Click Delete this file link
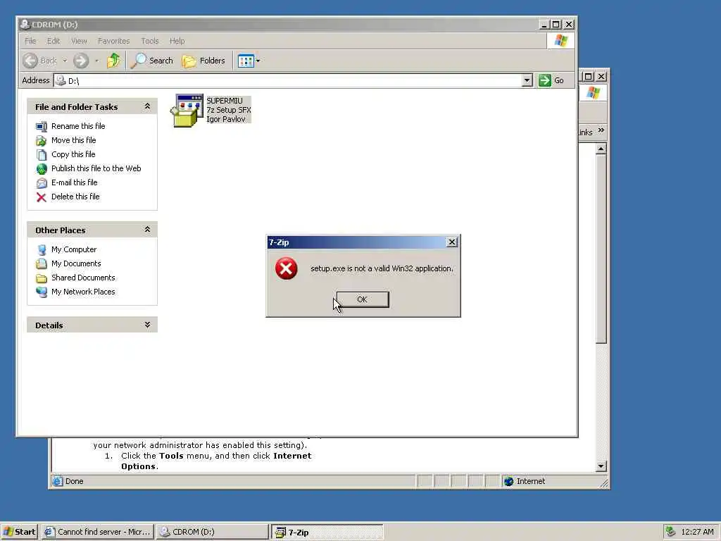The height and width of the screenshot is (541, 721). click(75, 197)
